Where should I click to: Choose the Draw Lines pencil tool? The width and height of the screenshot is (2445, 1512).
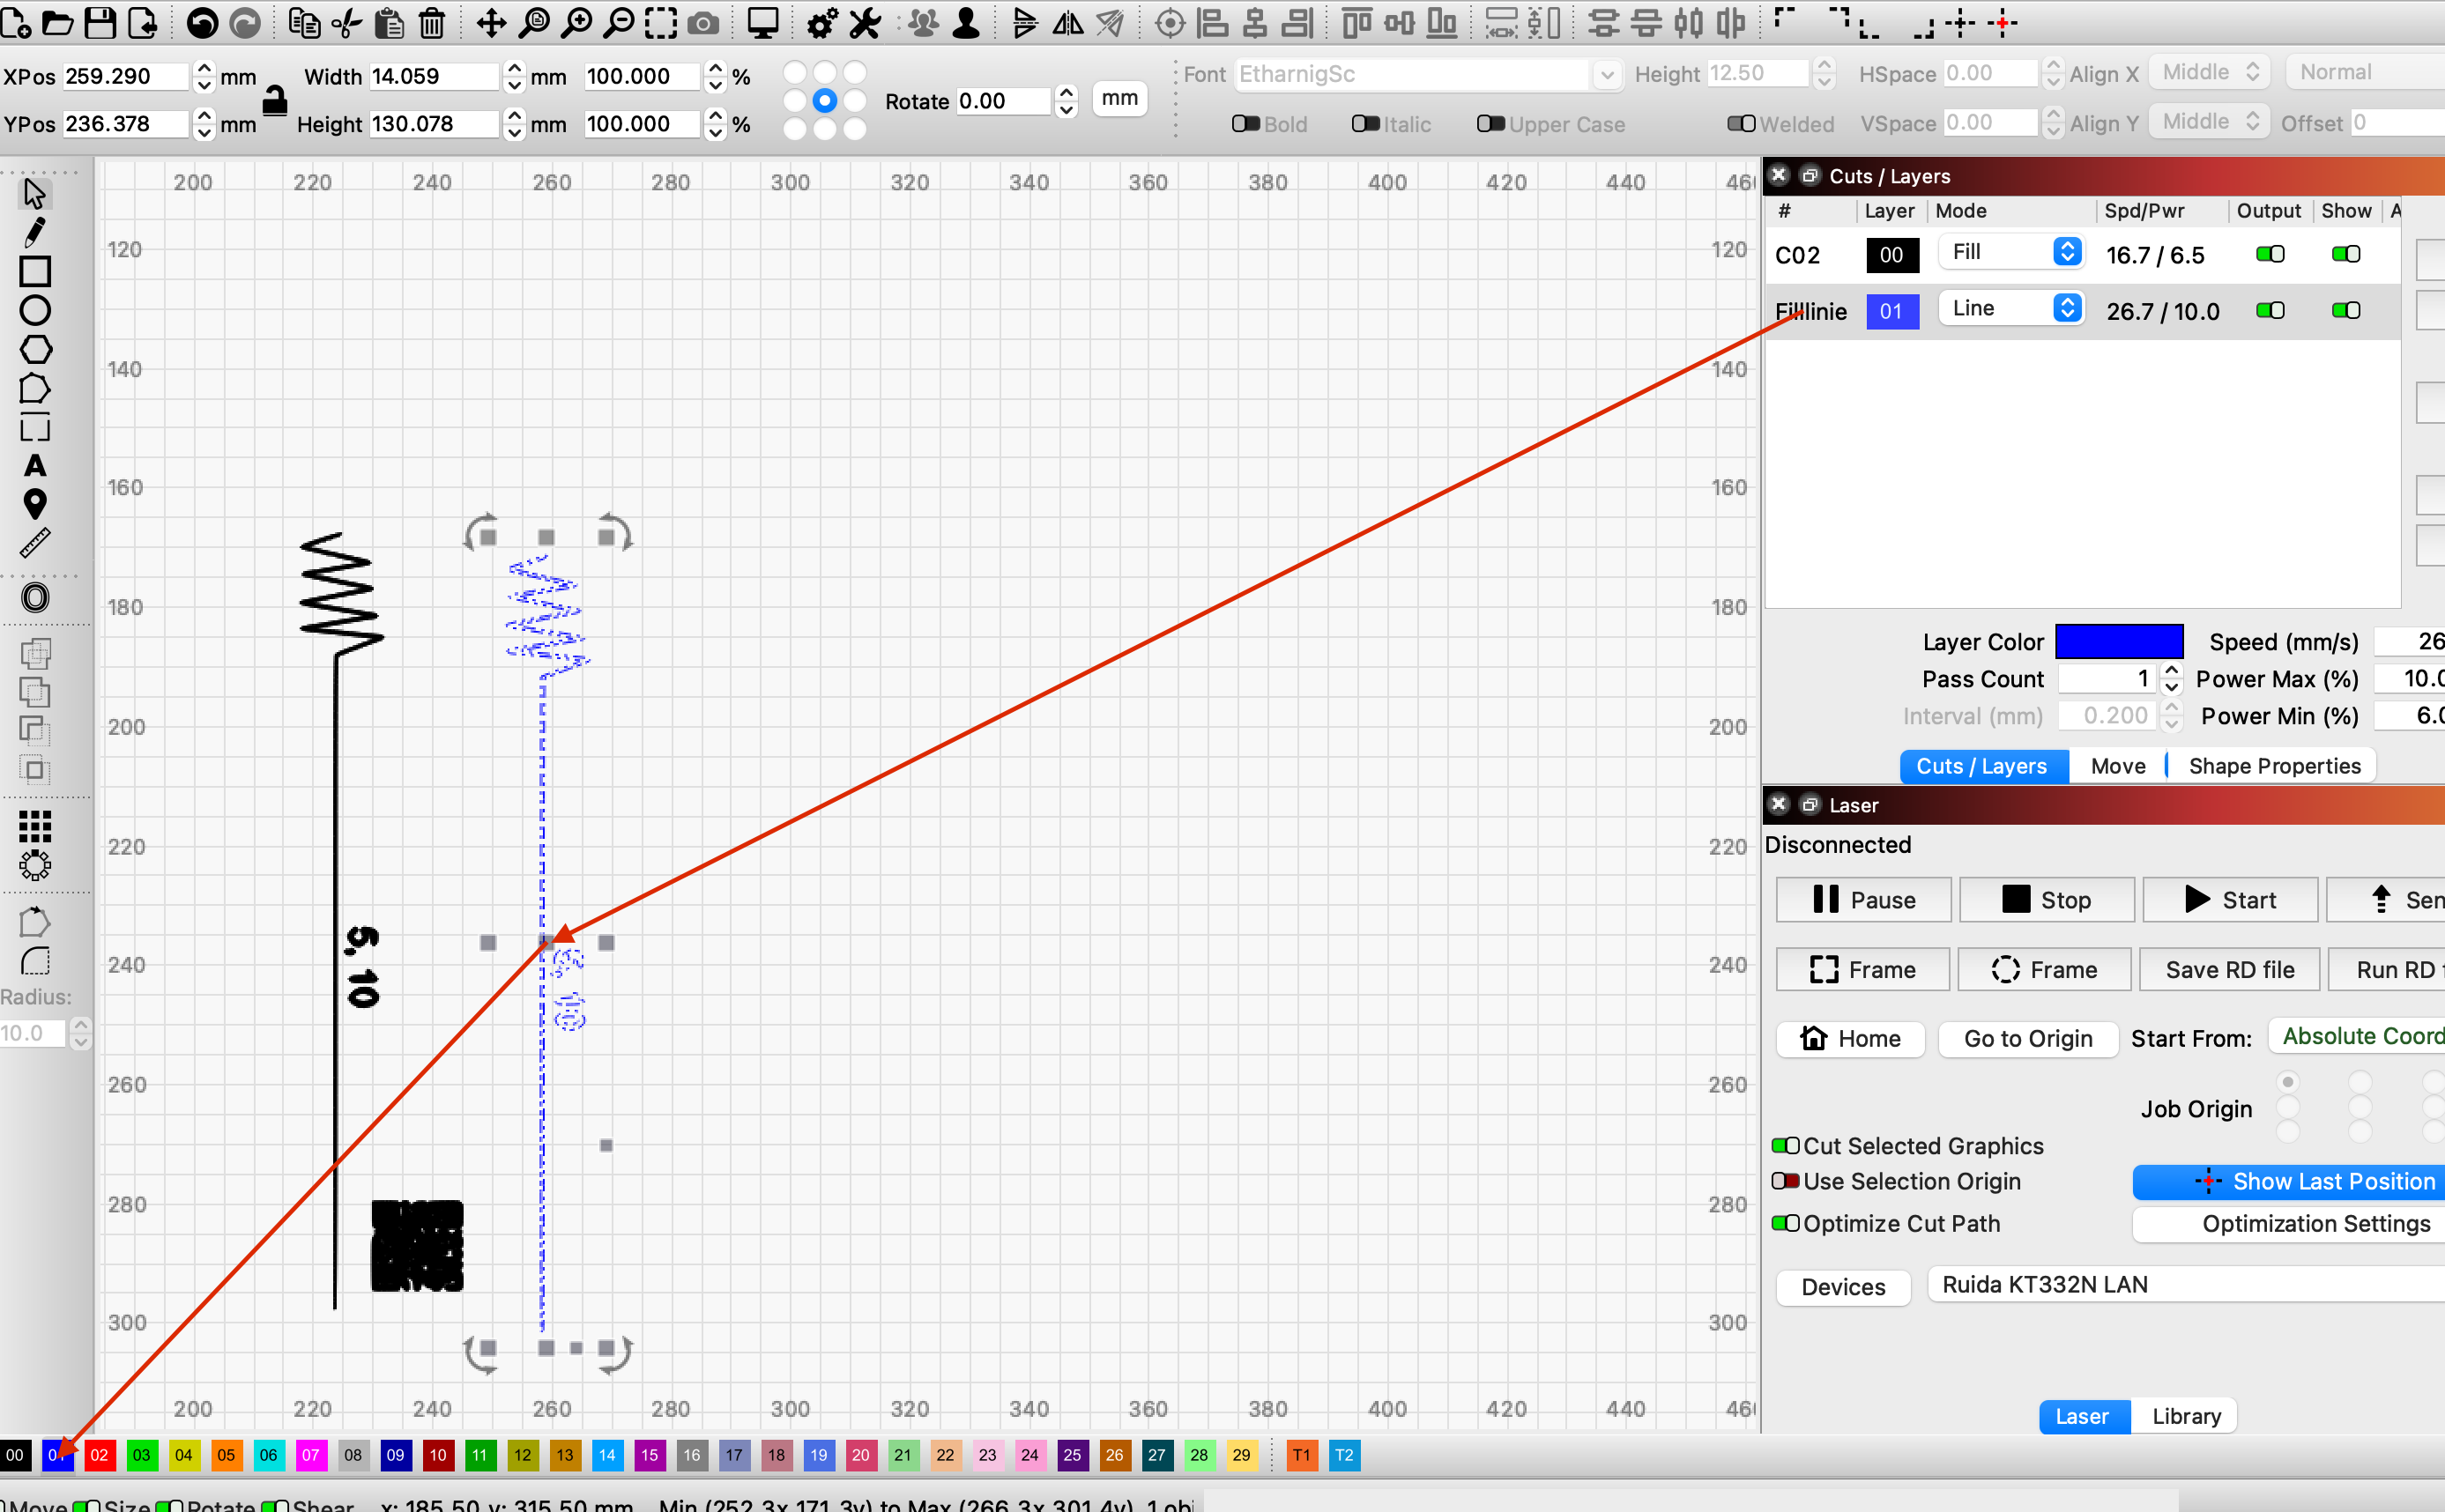[35, 232]
